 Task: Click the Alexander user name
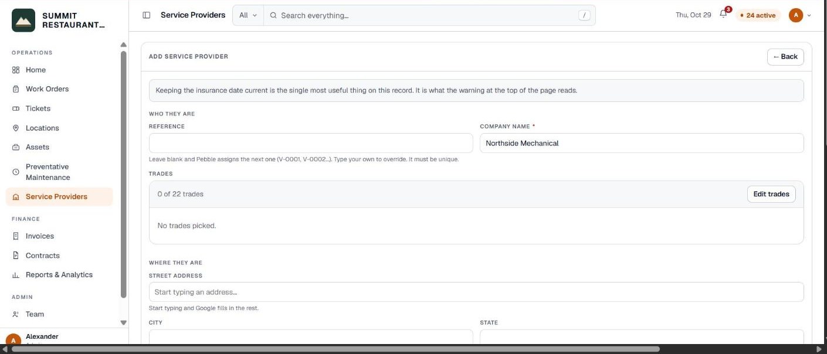tap(42, 336)
